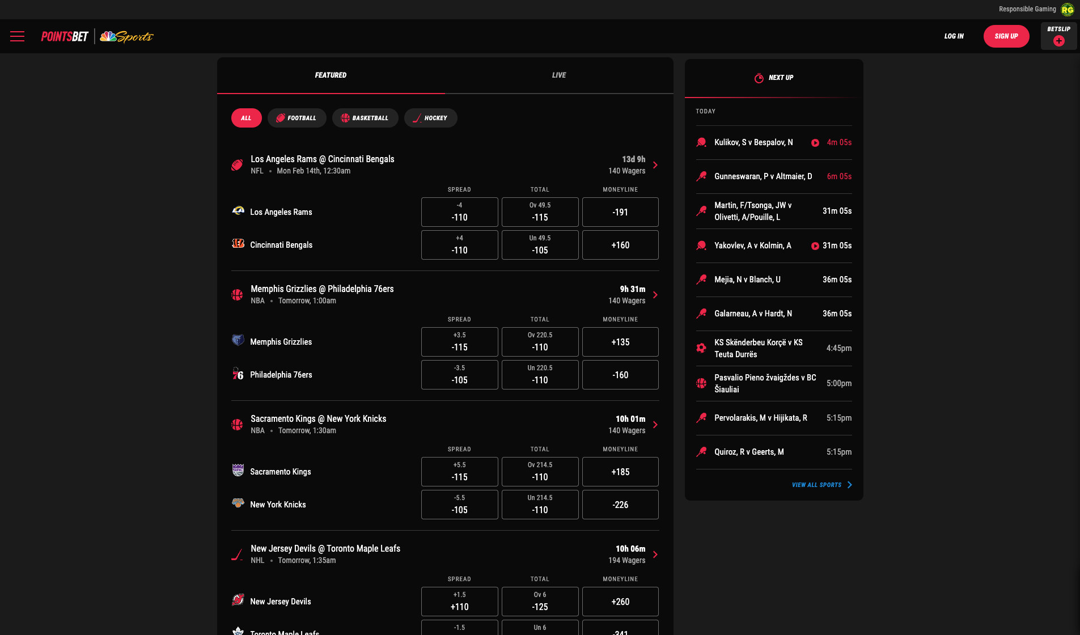Select Devils spread +1.5 at +110

pyautogui.click(x=459, y=602)
